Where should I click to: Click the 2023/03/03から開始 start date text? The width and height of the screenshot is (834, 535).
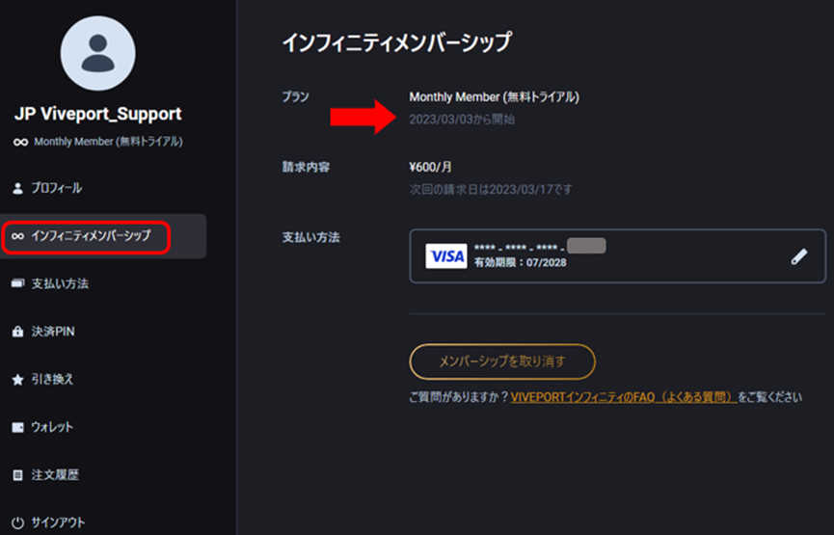(462, 120)
